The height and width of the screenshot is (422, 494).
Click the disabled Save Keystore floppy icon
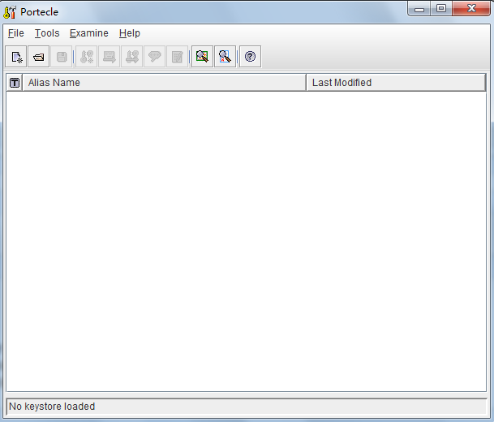(x=62, y=57)
